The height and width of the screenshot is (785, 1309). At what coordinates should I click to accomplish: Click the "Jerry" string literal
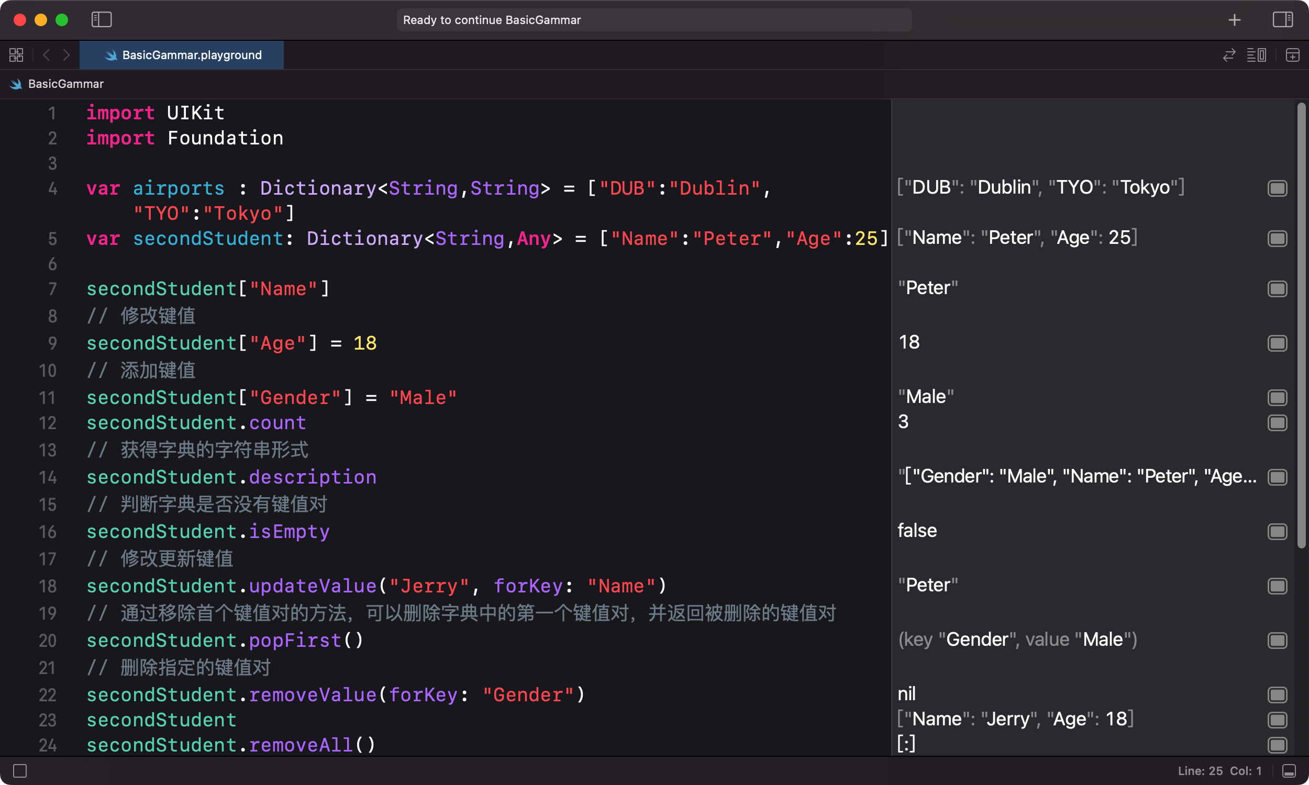[x=429, y=587]
